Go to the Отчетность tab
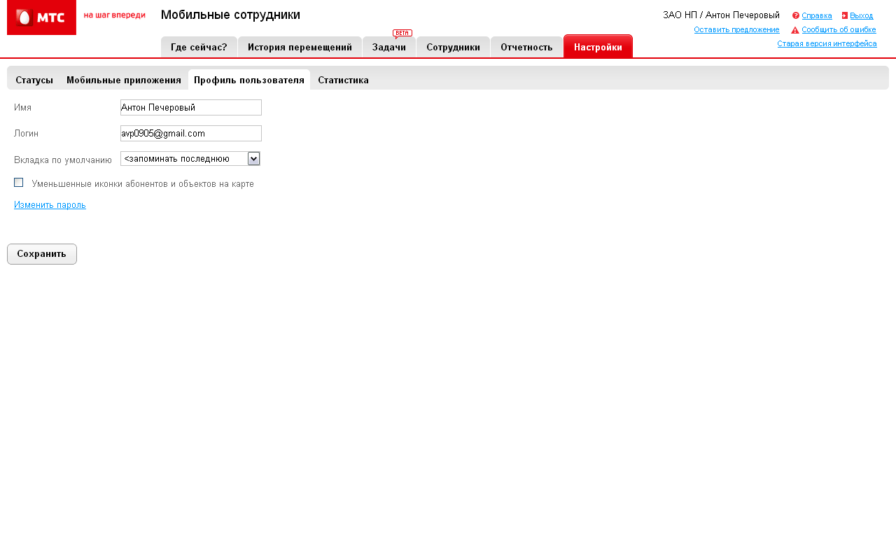896x560 pixels. point(526,47)
